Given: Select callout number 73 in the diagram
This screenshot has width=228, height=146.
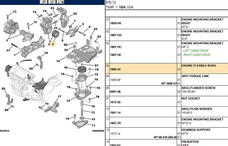Looking at the screenshot, I should 15,12.
